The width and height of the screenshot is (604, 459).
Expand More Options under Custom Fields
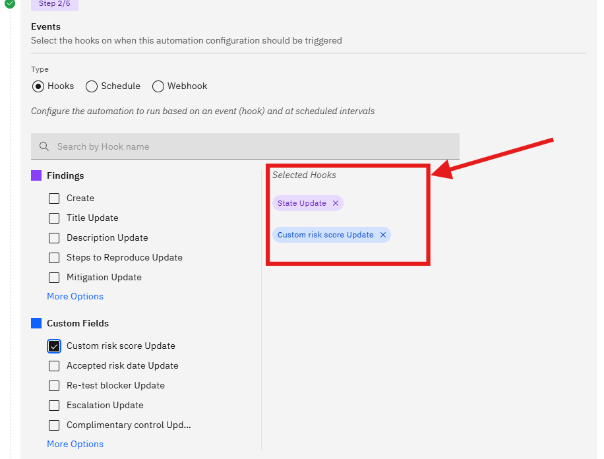(75, 444)
